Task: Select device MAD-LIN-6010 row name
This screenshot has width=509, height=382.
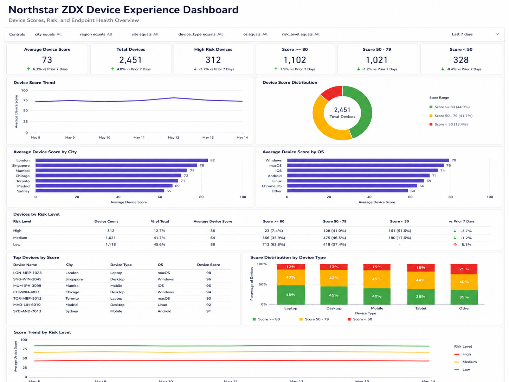Action: point(27,305)
